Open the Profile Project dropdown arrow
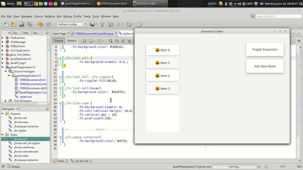Screen dimensions: 303x170 tap(144, 24)
